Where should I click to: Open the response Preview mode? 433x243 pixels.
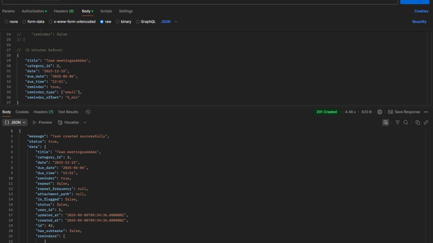coord(42,122)
